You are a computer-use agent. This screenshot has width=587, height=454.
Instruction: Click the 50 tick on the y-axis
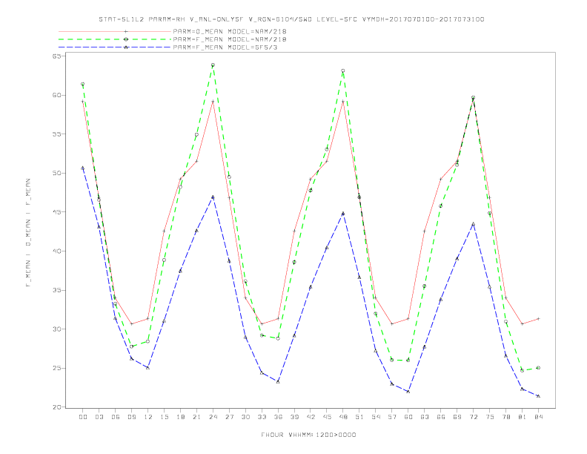pyautogui.click(x=57, y=173)
